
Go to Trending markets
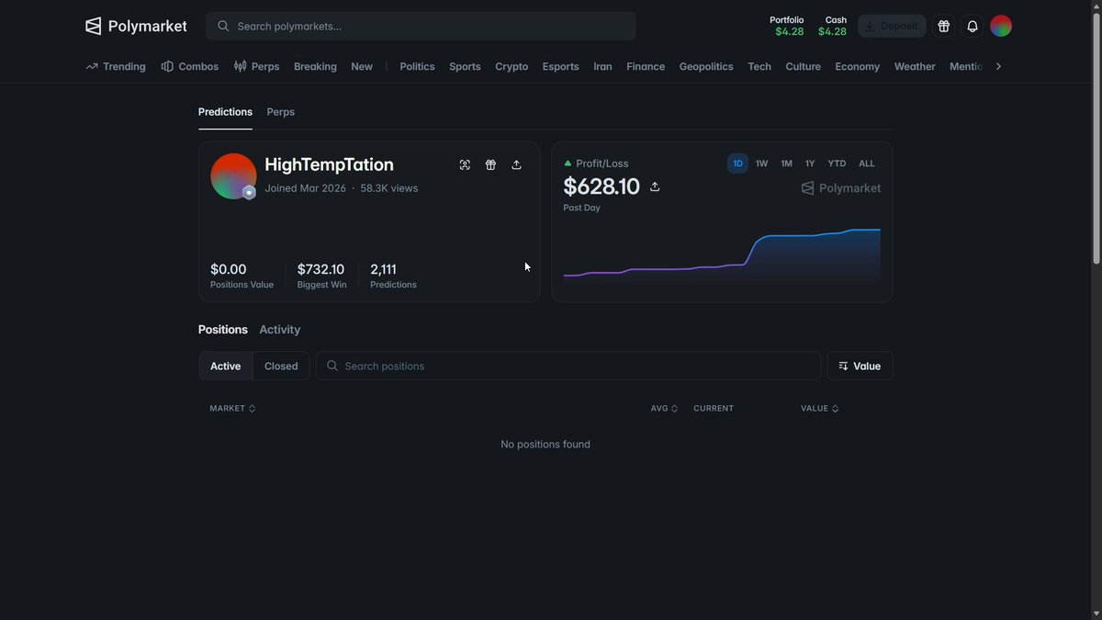point(116,66)
